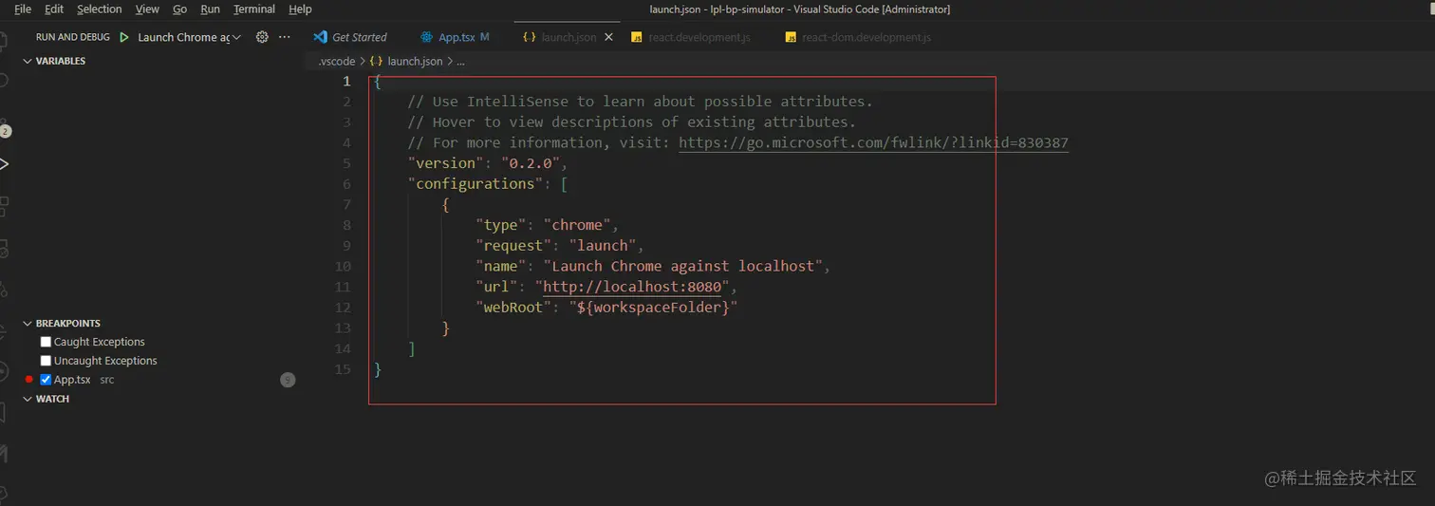
Task: Click the "chrome" type value
Action: (x=577, y=225)
